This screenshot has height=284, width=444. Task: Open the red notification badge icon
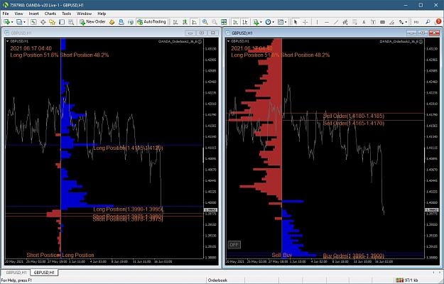tap(438, 21)
